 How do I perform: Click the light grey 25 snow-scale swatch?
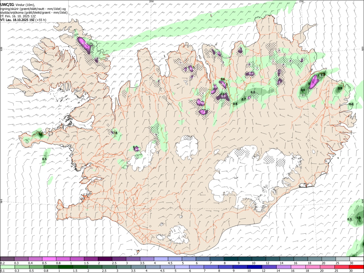point(343,259)
